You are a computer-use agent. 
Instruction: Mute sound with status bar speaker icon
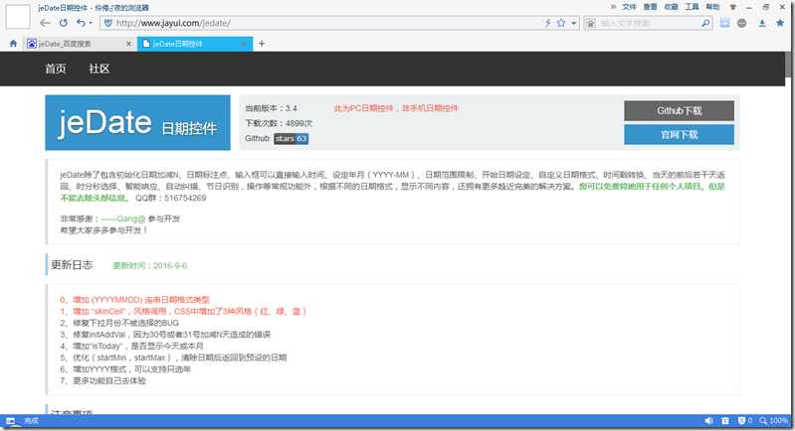[x=708, y=421]
